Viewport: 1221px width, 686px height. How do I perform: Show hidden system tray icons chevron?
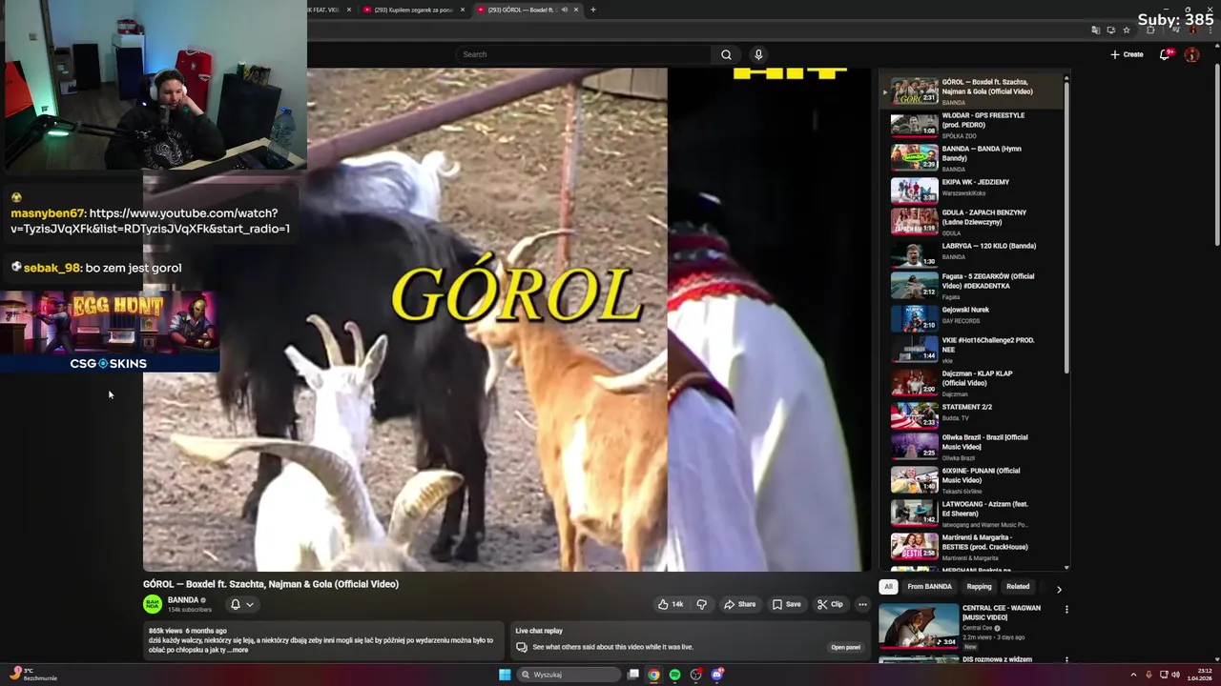[x=1133, y=675]
